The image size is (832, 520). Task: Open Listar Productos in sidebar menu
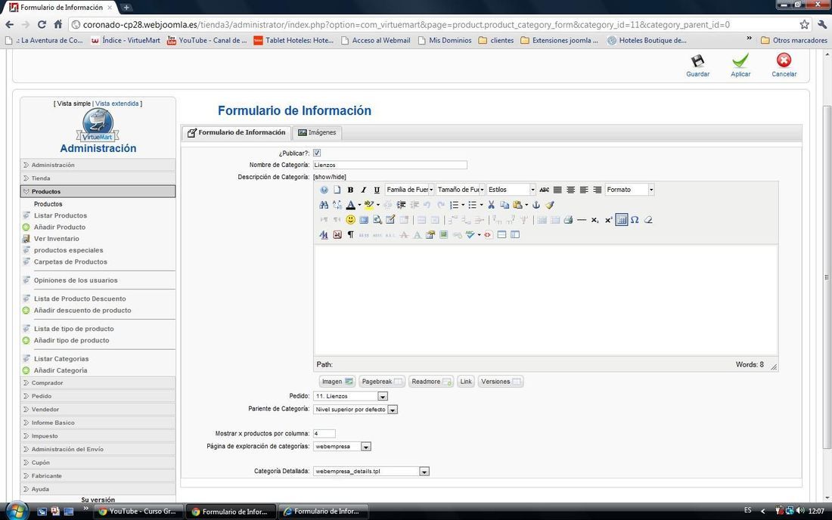(61, 215)
